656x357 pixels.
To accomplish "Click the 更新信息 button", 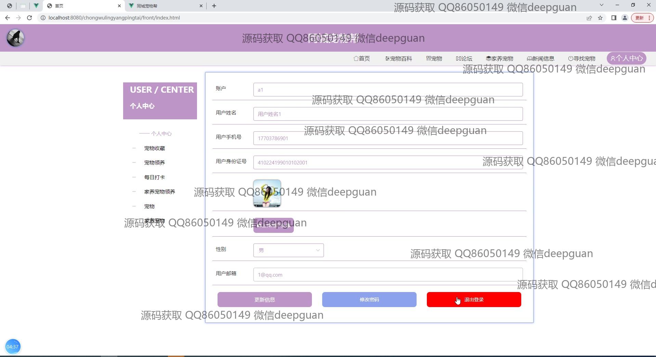I will click(x=264, y=300).
